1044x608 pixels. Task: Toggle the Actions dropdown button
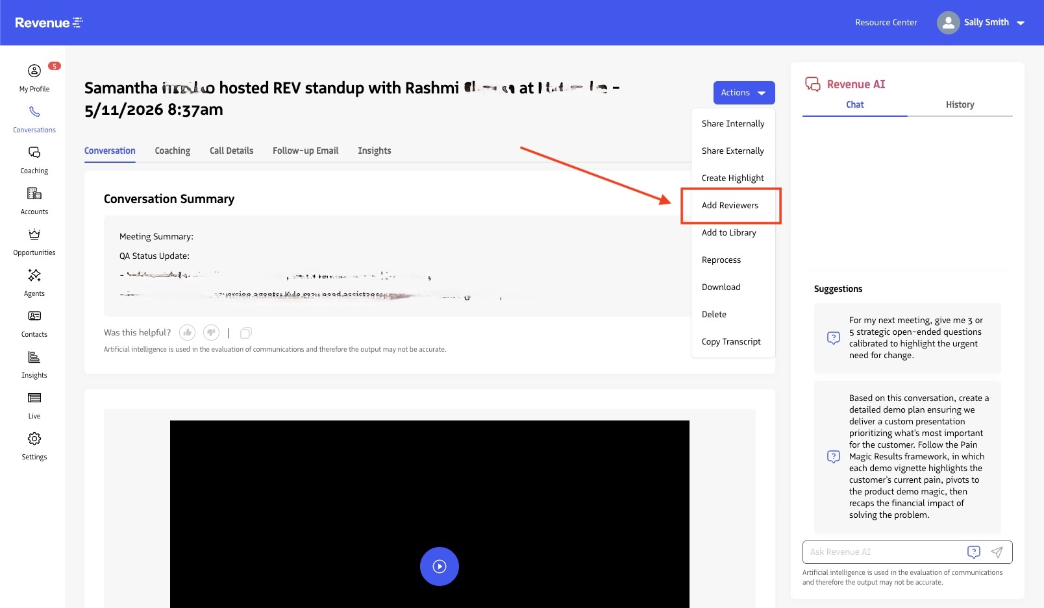[744, 93]
